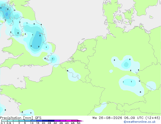
Task: Click the legend scale label '40'
Action: coord(67,123)
